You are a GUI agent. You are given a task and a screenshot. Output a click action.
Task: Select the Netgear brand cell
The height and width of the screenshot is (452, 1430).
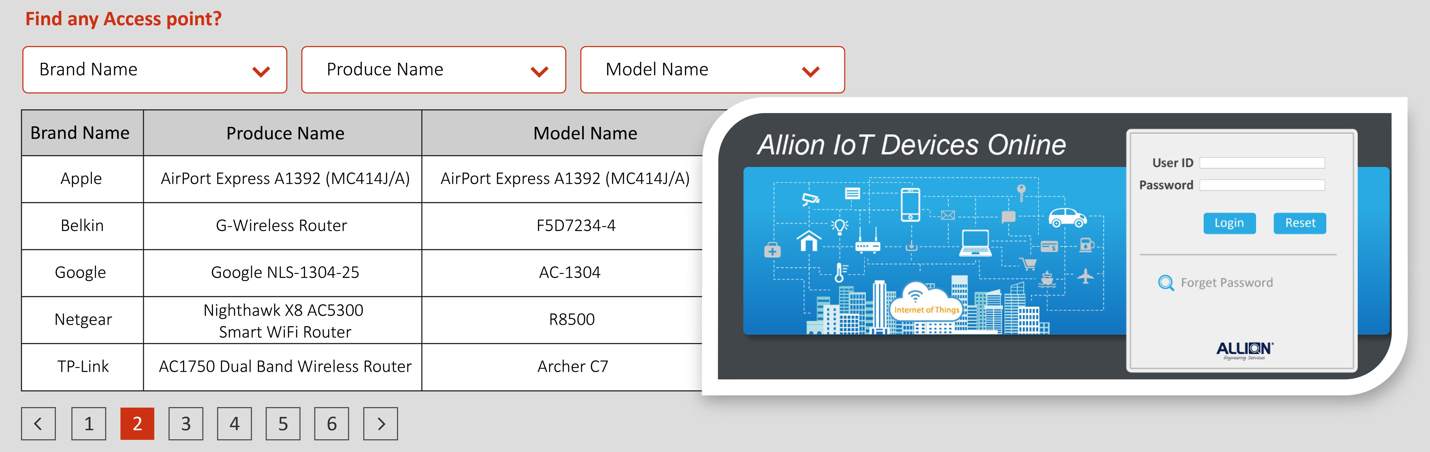(82, 320)
